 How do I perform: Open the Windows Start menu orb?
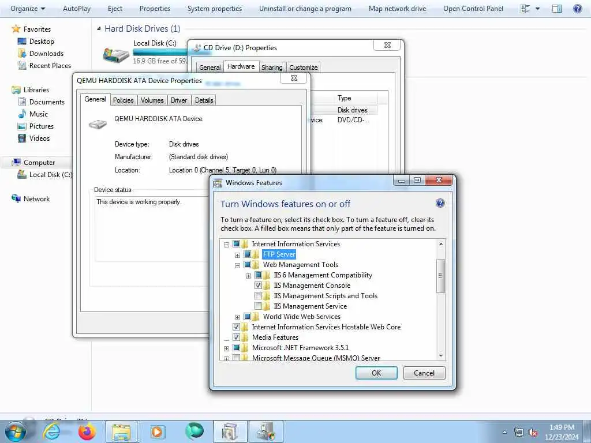point(15,431)
